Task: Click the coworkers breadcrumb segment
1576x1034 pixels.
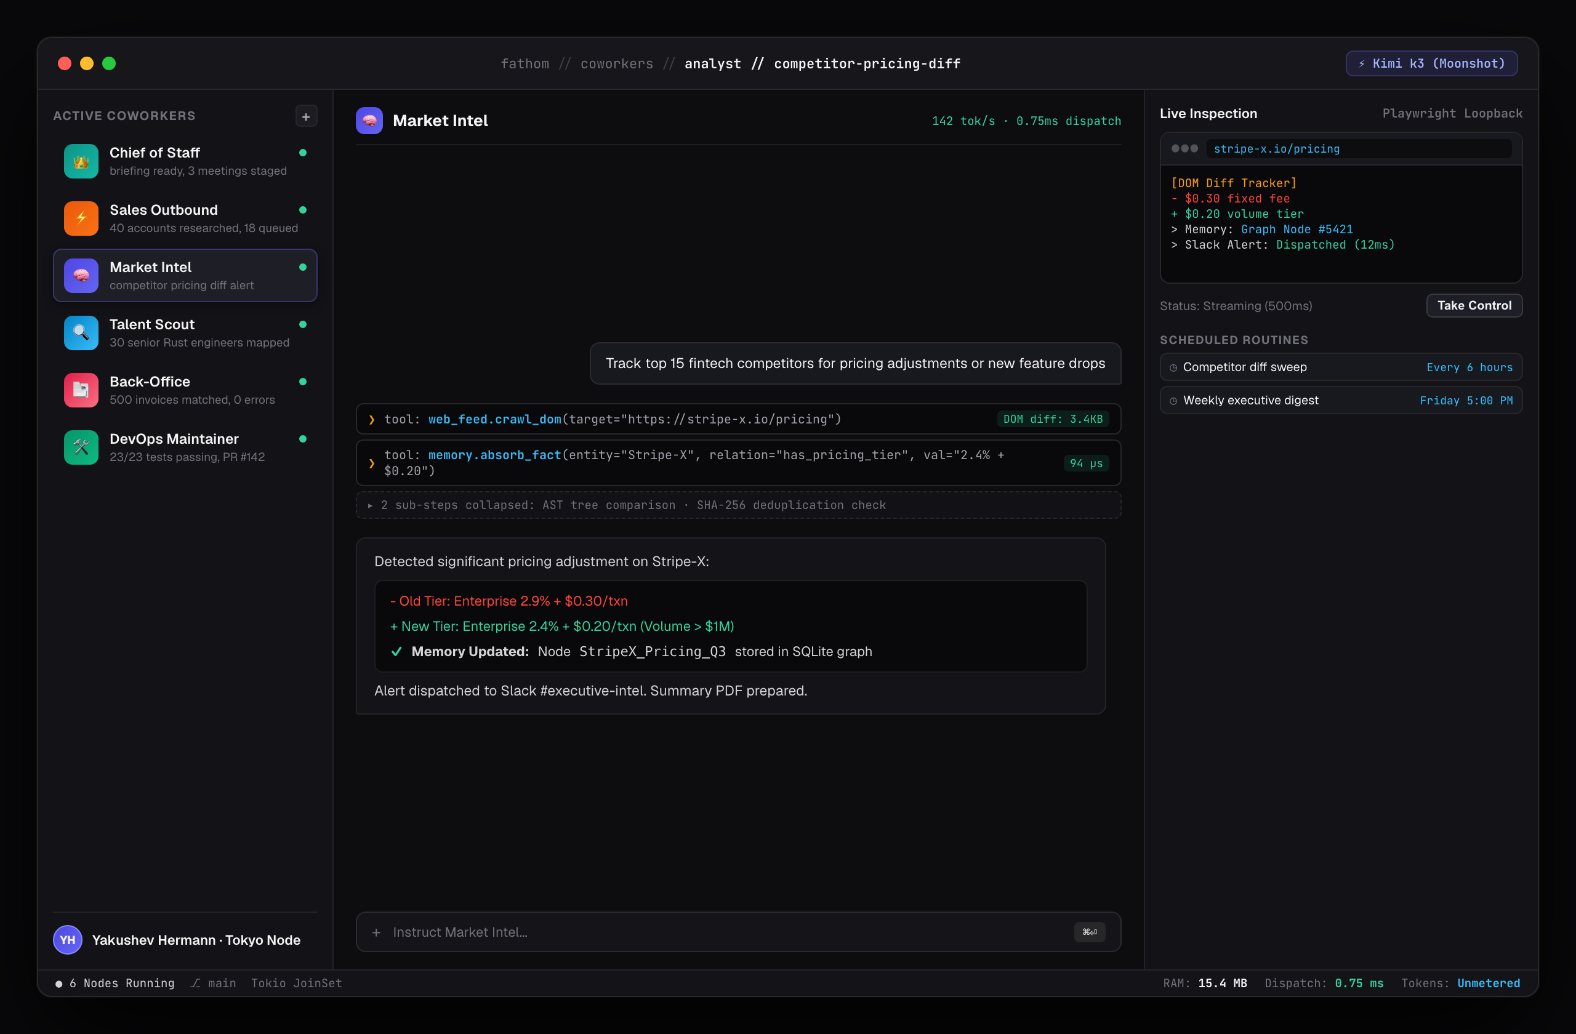Action: click(x=616, y=63)
